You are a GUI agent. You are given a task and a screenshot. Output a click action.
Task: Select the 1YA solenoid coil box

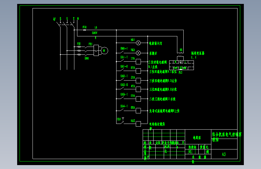[x=138, y=62]
